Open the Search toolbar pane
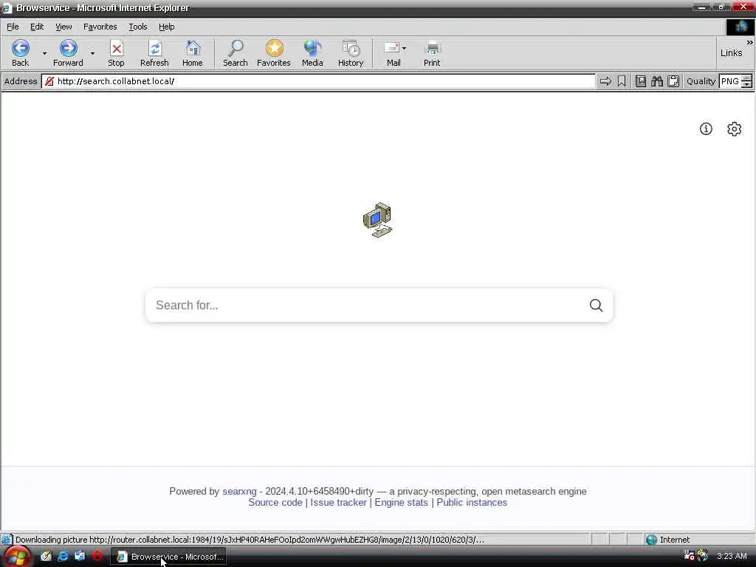The width and height of the screenshot is (756, 567). [x=236, y=53]
